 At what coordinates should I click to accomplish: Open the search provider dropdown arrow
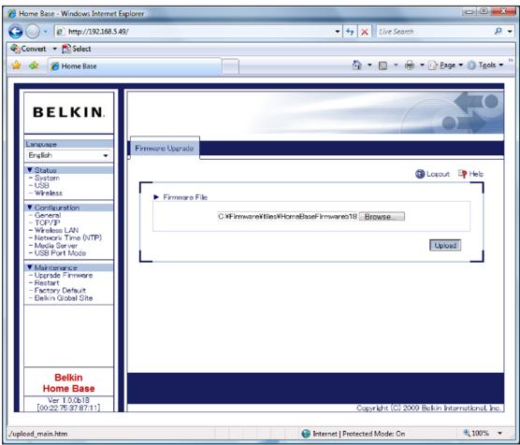(x=510, y=32)
